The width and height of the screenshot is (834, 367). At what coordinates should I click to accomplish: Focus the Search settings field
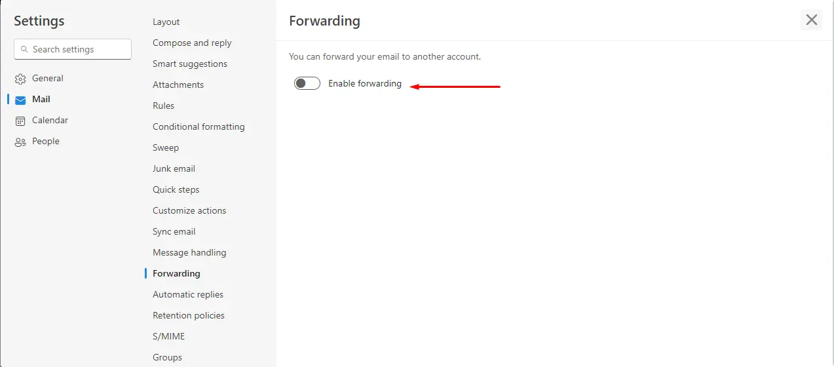73,49
